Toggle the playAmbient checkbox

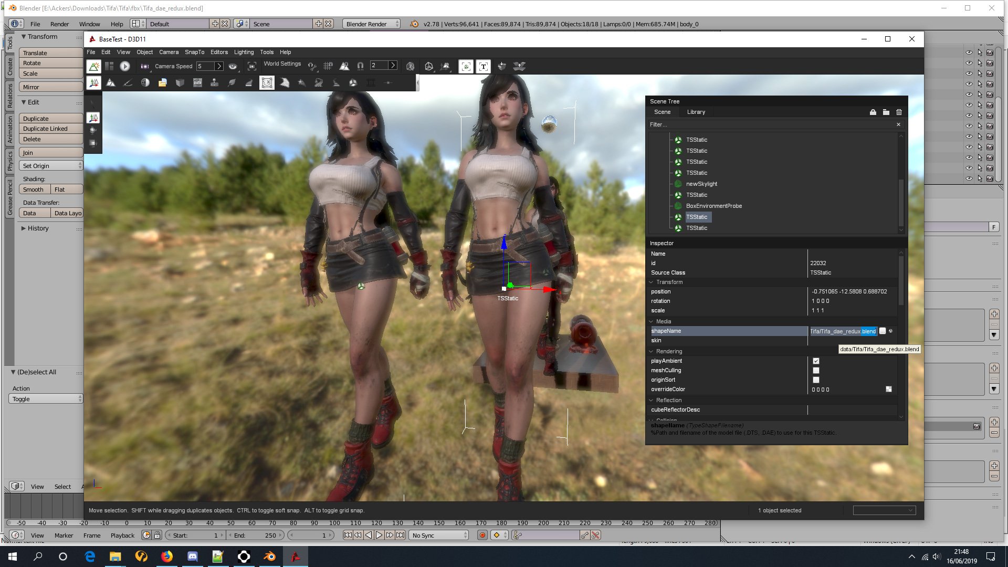[x=816, y=361]
